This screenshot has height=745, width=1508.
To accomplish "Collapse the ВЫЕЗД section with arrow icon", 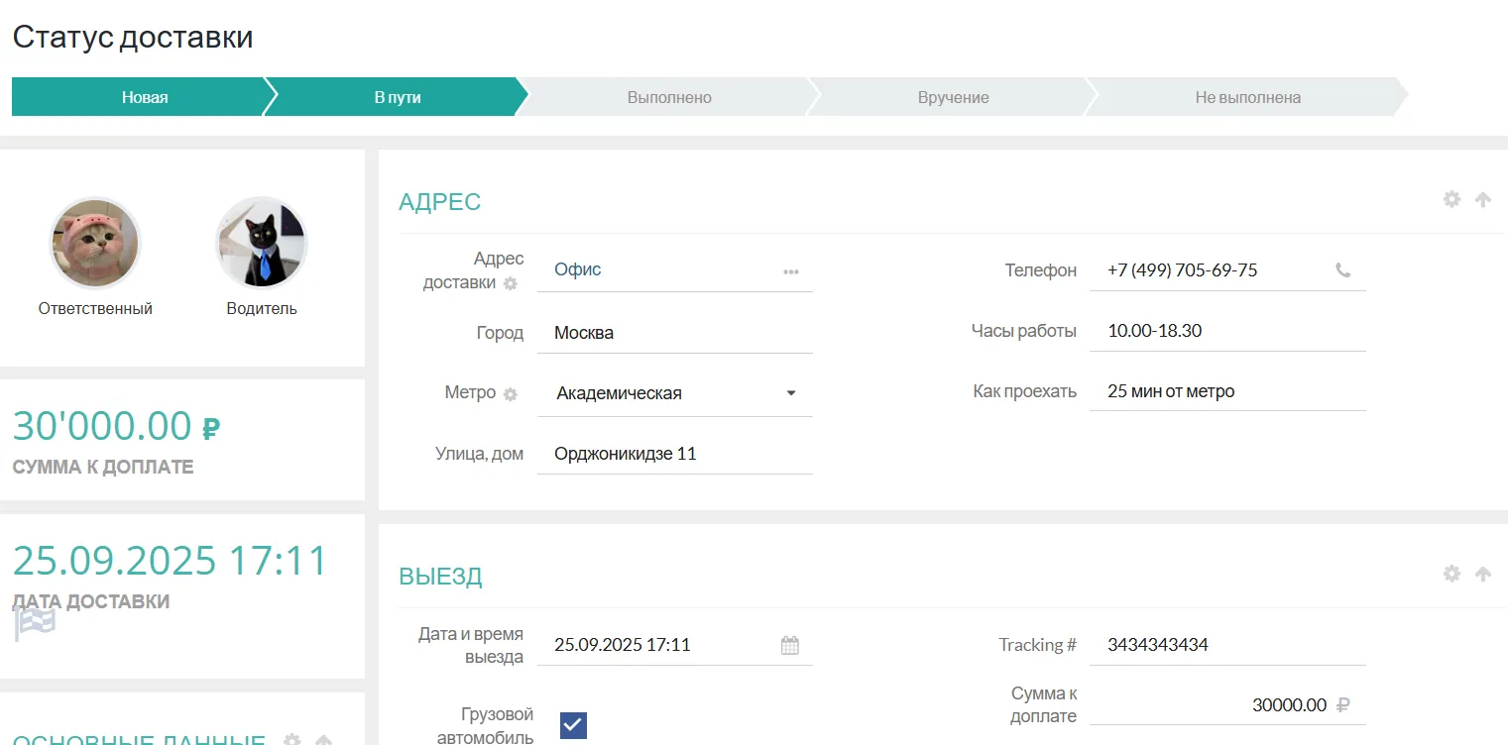I will tap(1483, 574).
